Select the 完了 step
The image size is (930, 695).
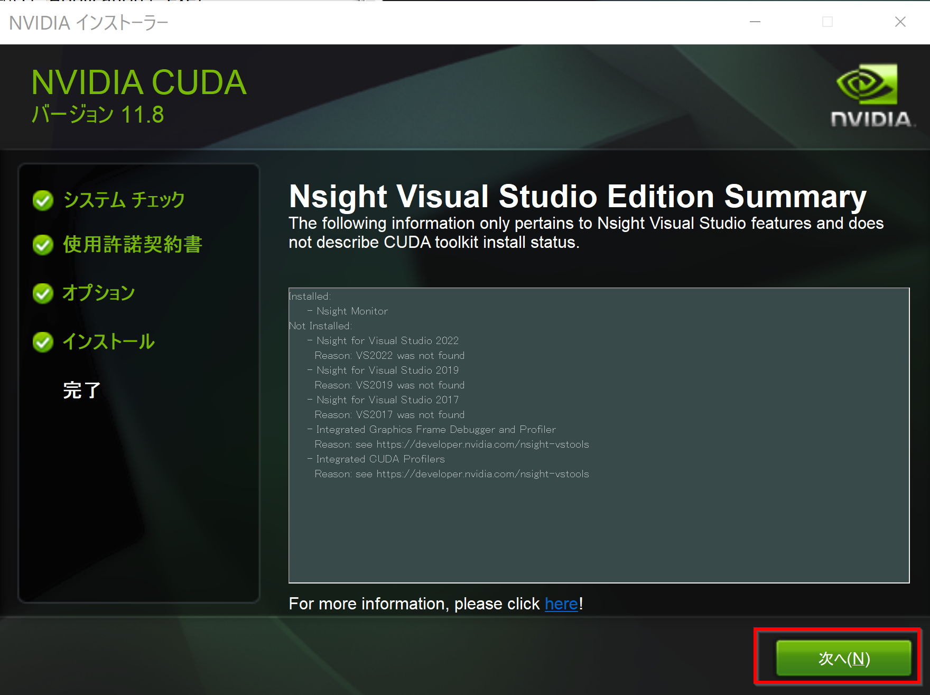pos(82,390)
